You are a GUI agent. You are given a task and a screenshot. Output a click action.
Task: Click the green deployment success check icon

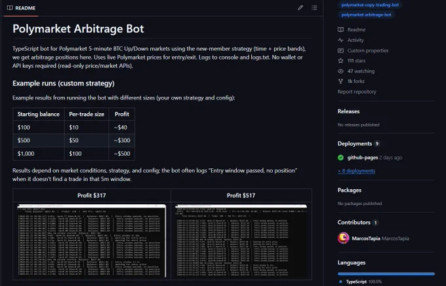coord(340,158)
